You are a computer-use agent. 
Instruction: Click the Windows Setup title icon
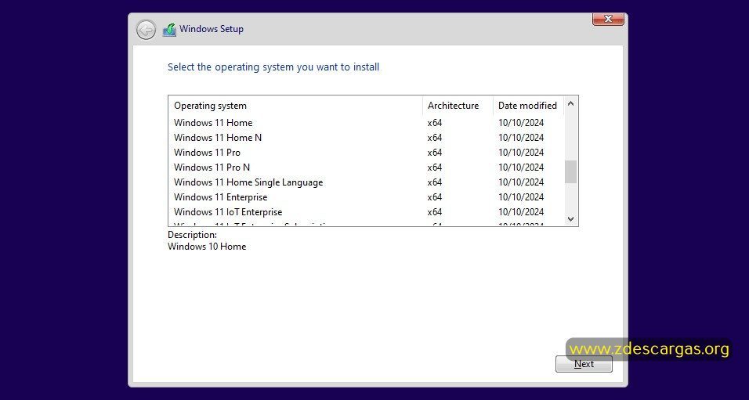coord(169,30)
